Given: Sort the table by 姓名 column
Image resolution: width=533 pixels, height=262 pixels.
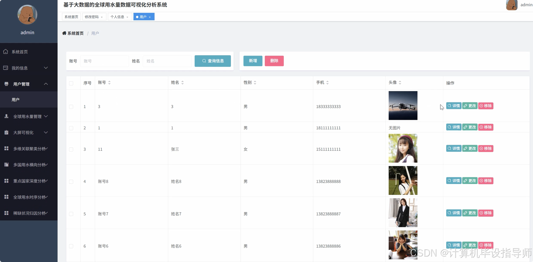Looking at the screenshot, I should click(x=183, y=82).
